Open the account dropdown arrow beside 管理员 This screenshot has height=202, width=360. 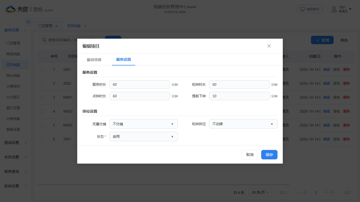(x=350, y=9)
